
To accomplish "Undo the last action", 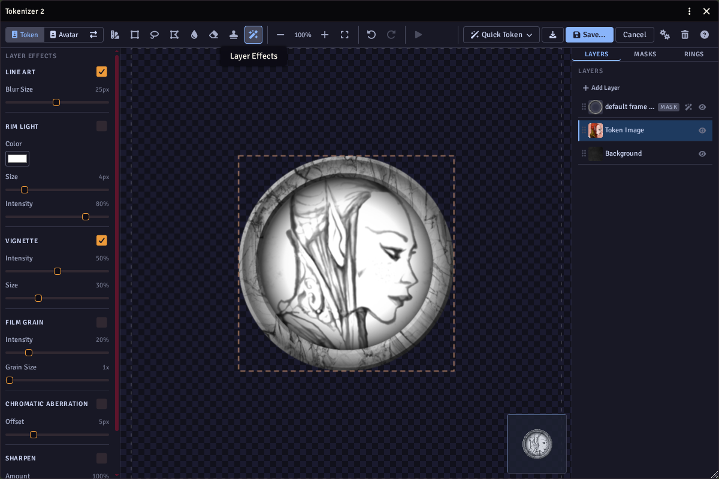I will [x=371, y=35].
